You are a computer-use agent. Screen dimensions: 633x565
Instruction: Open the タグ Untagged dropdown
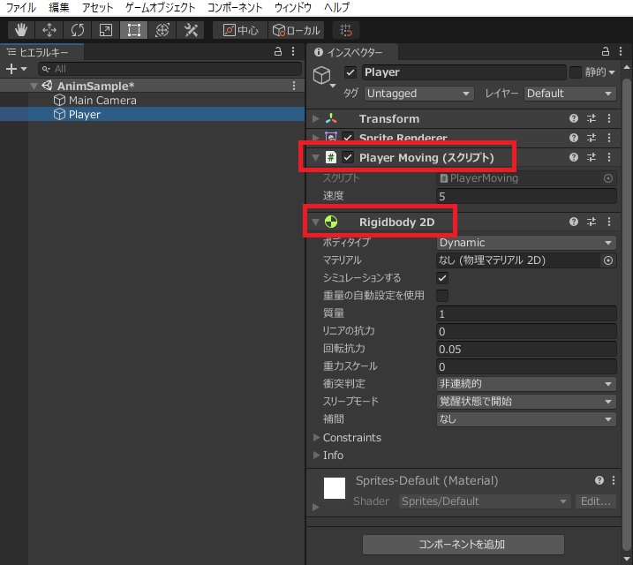click(418, 94)
